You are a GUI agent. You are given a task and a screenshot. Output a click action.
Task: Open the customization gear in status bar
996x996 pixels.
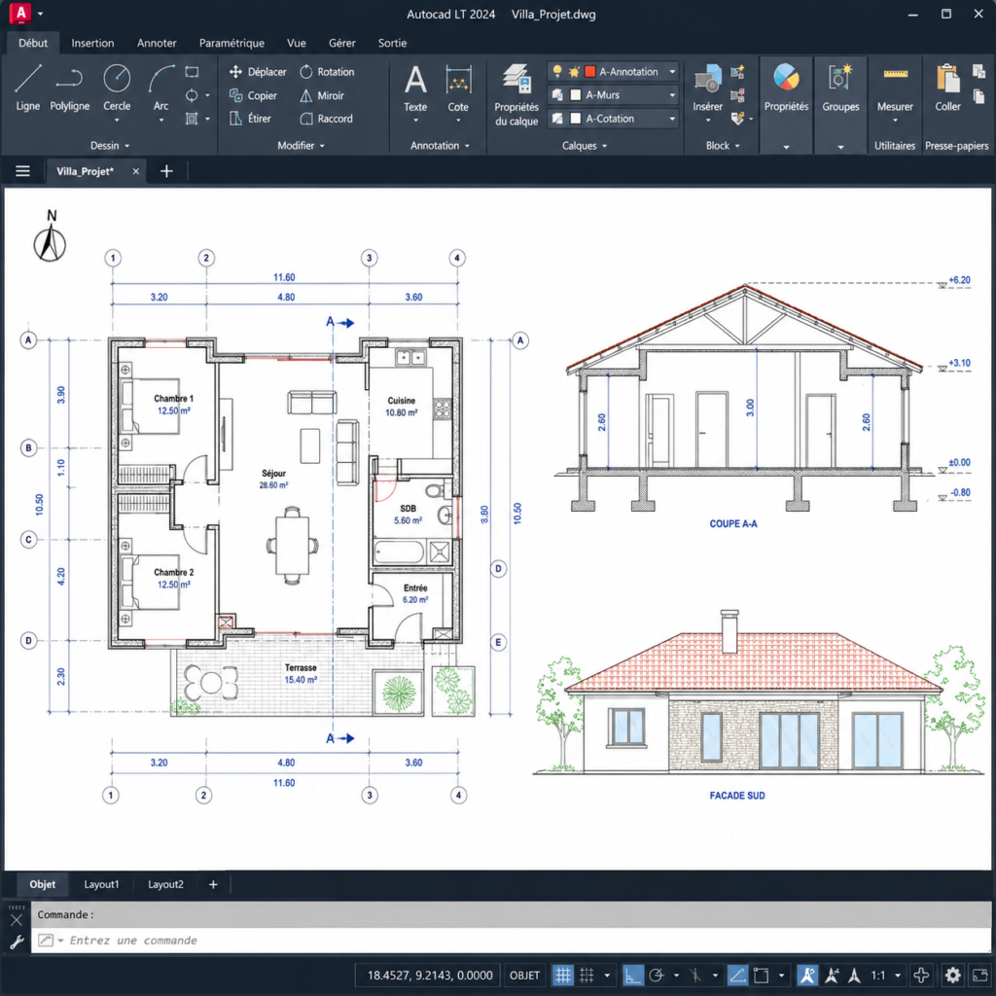952,975
